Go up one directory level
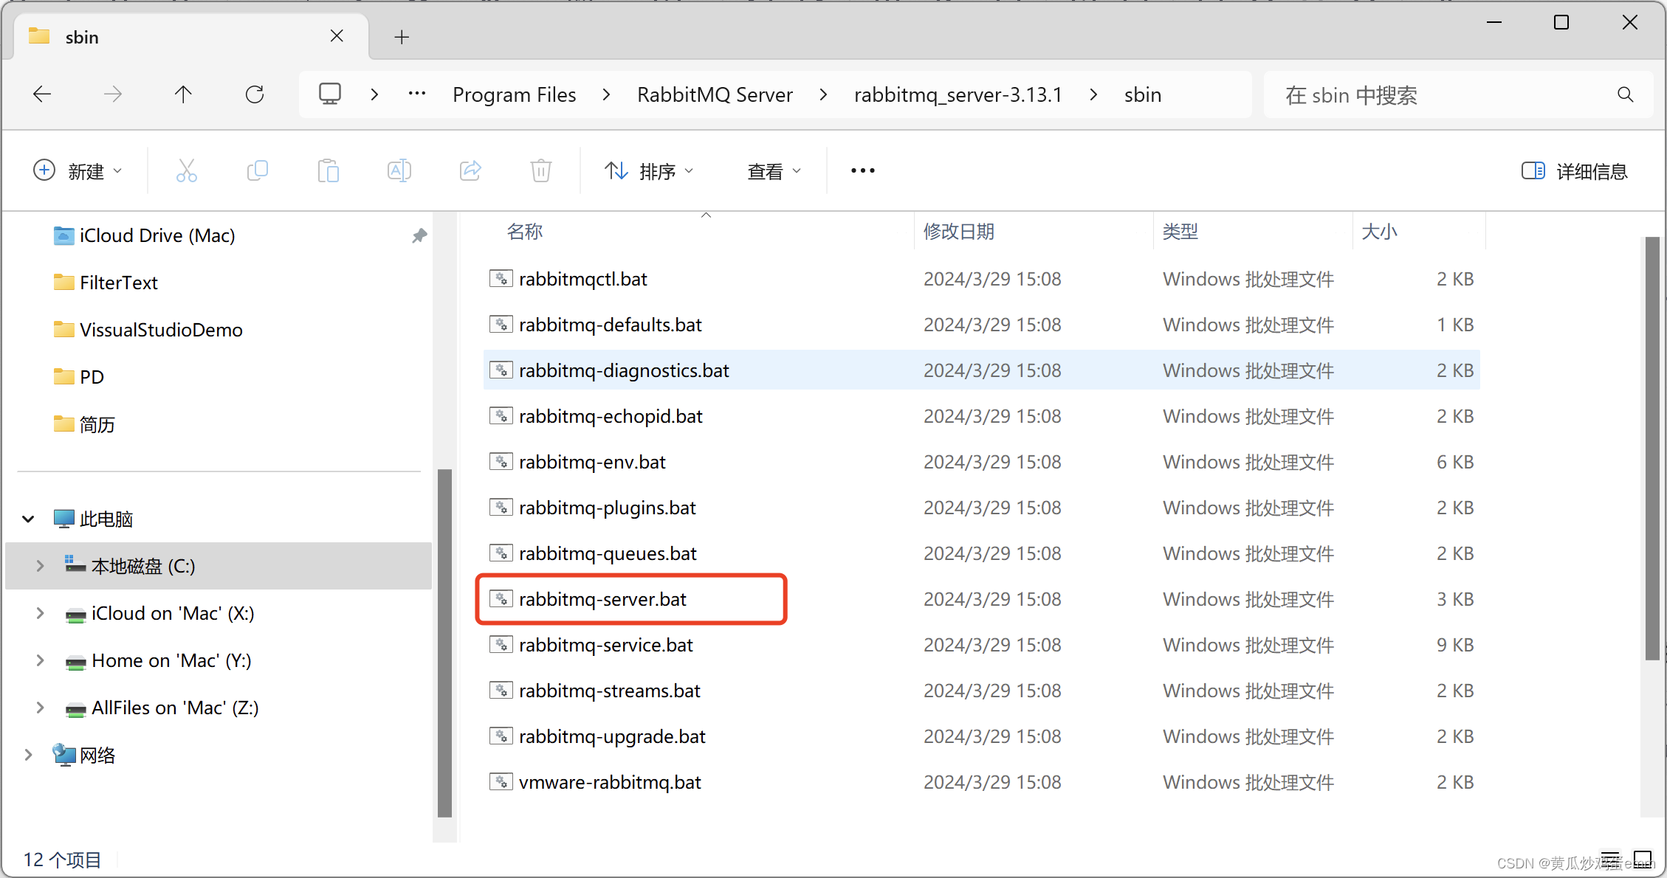 coord(183,94)
